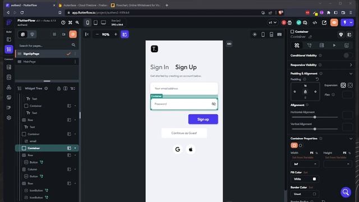Click the purple add widget canvas button
The height and width of the screenshot is (202, 359).
tap(125, 34)
